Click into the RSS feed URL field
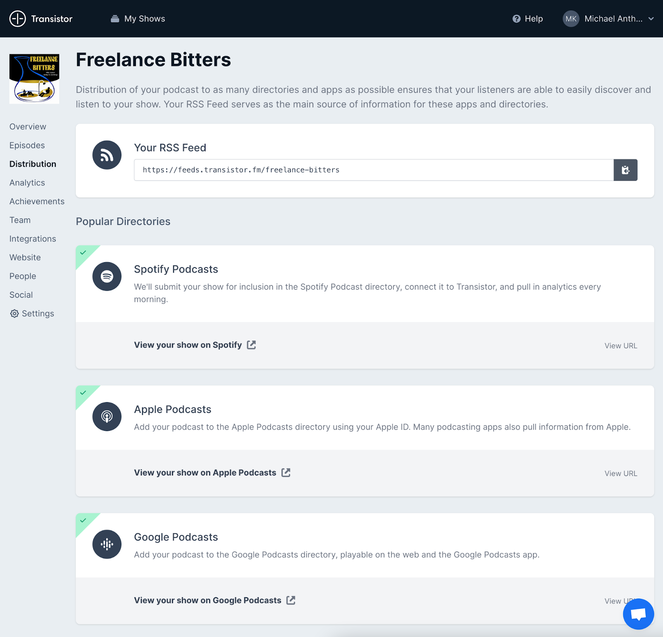The height and width of the screenshot is (637, 663). pos(373,170)
